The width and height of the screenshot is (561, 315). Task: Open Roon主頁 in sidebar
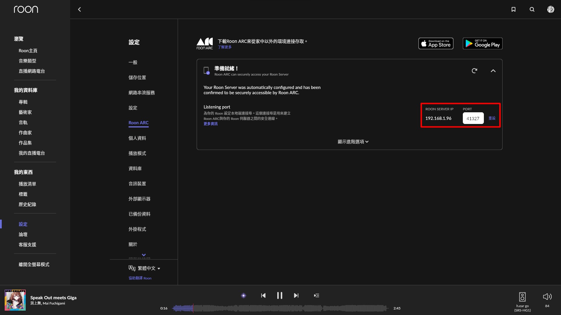click(28, 50)
